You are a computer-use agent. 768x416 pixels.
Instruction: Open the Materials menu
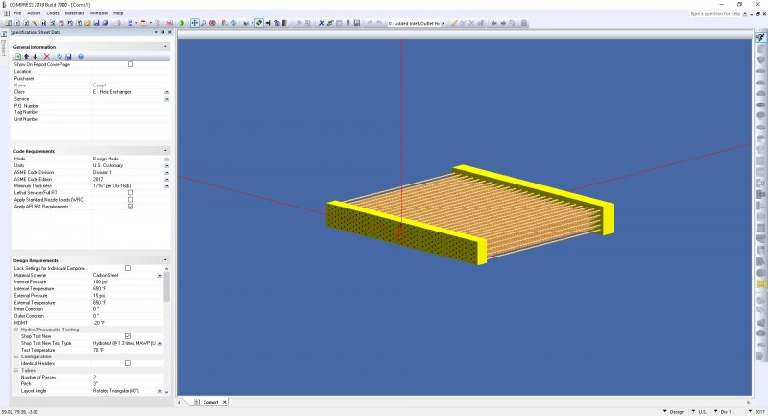pyautogui.click(x=74, y=12)
